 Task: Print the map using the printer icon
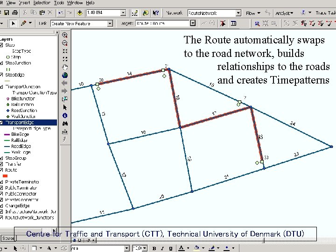tap(14, 13)
